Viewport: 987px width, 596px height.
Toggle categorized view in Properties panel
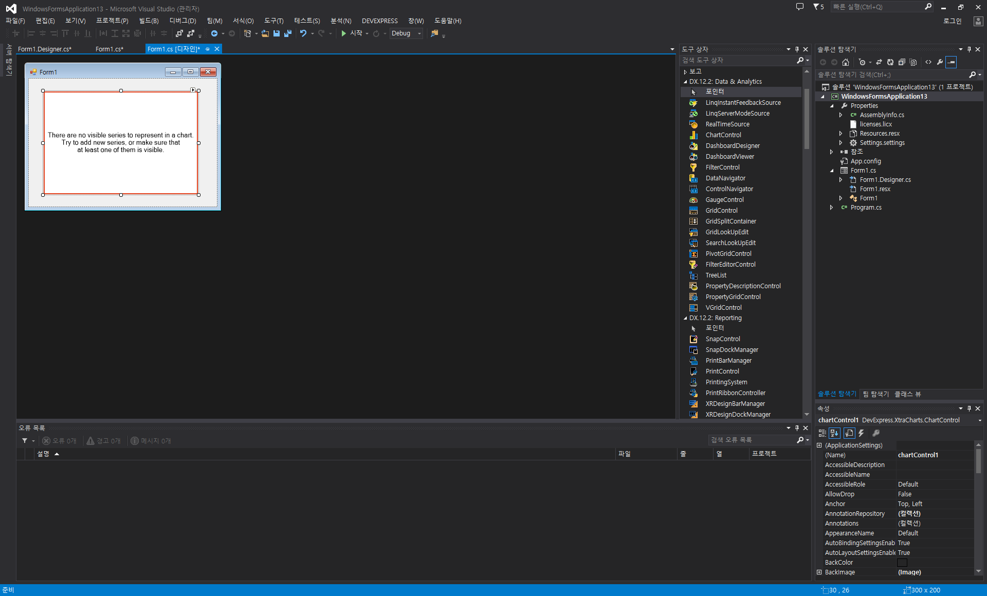pos(822,433)
